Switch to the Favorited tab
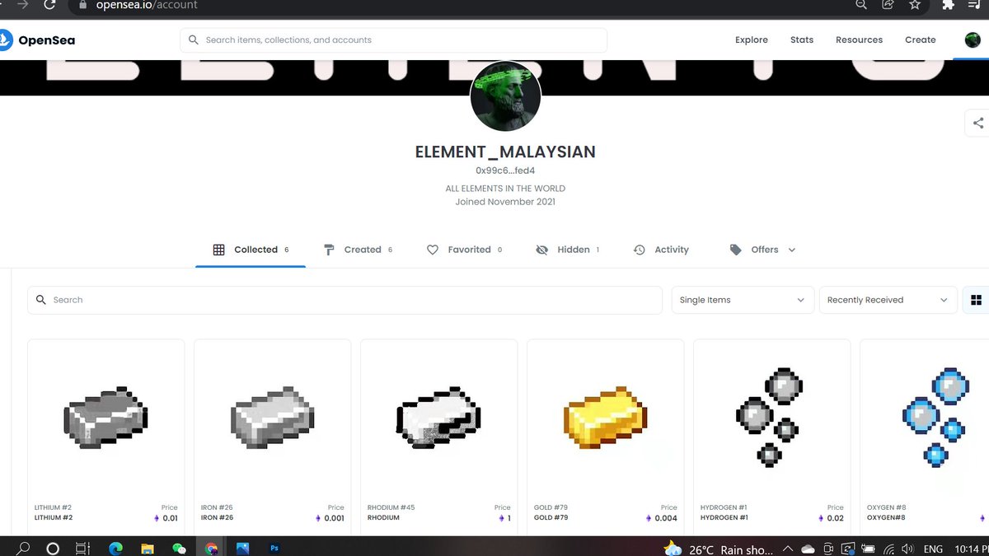989x556 pixels. click(464, 250)
